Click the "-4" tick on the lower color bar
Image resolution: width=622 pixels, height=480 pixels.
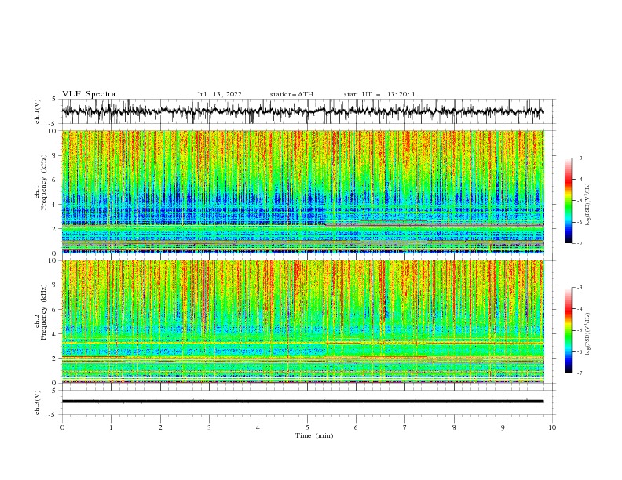coord(579,309)
